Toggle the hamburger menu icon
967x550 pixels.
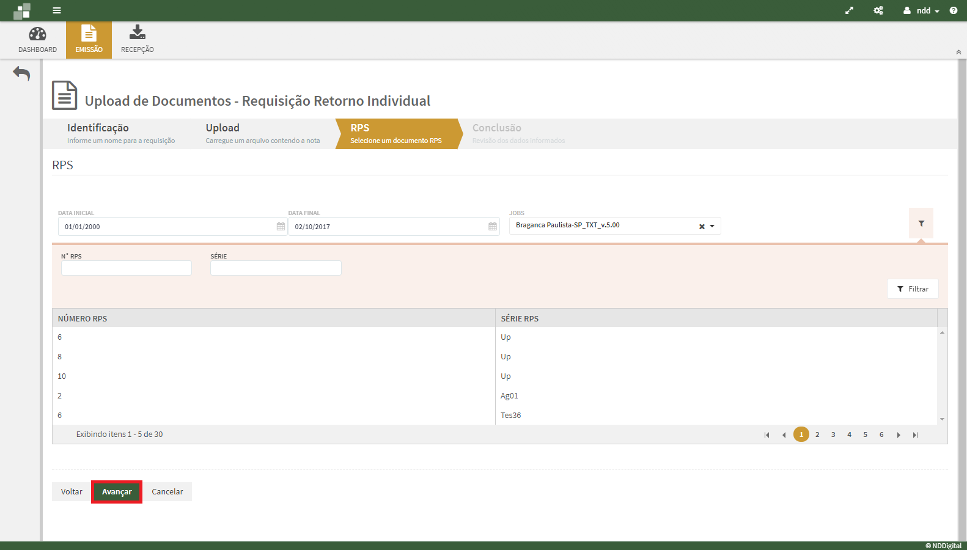point(57,10)
